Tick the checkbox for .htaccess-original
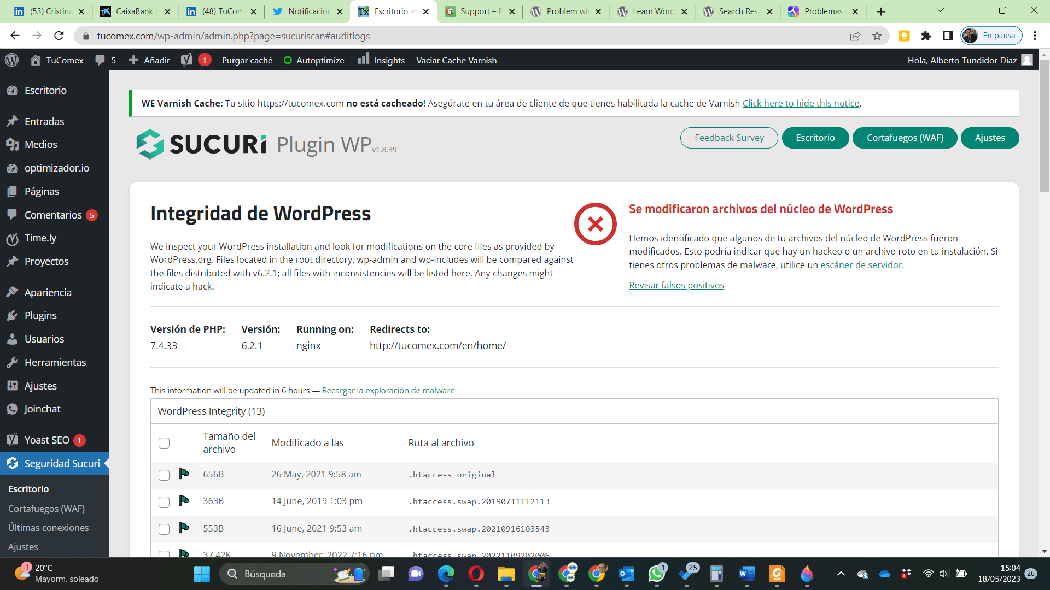The height and width of the screenshot is (590, 1050). click(164, 475)
